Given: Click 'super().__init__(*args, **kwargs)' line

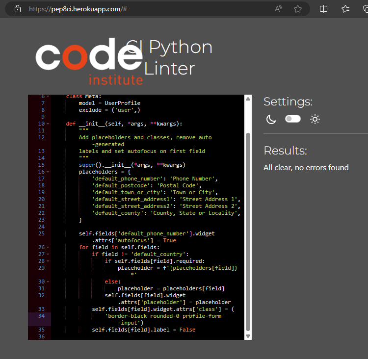Looking at the screenshot, I should 132,165.
